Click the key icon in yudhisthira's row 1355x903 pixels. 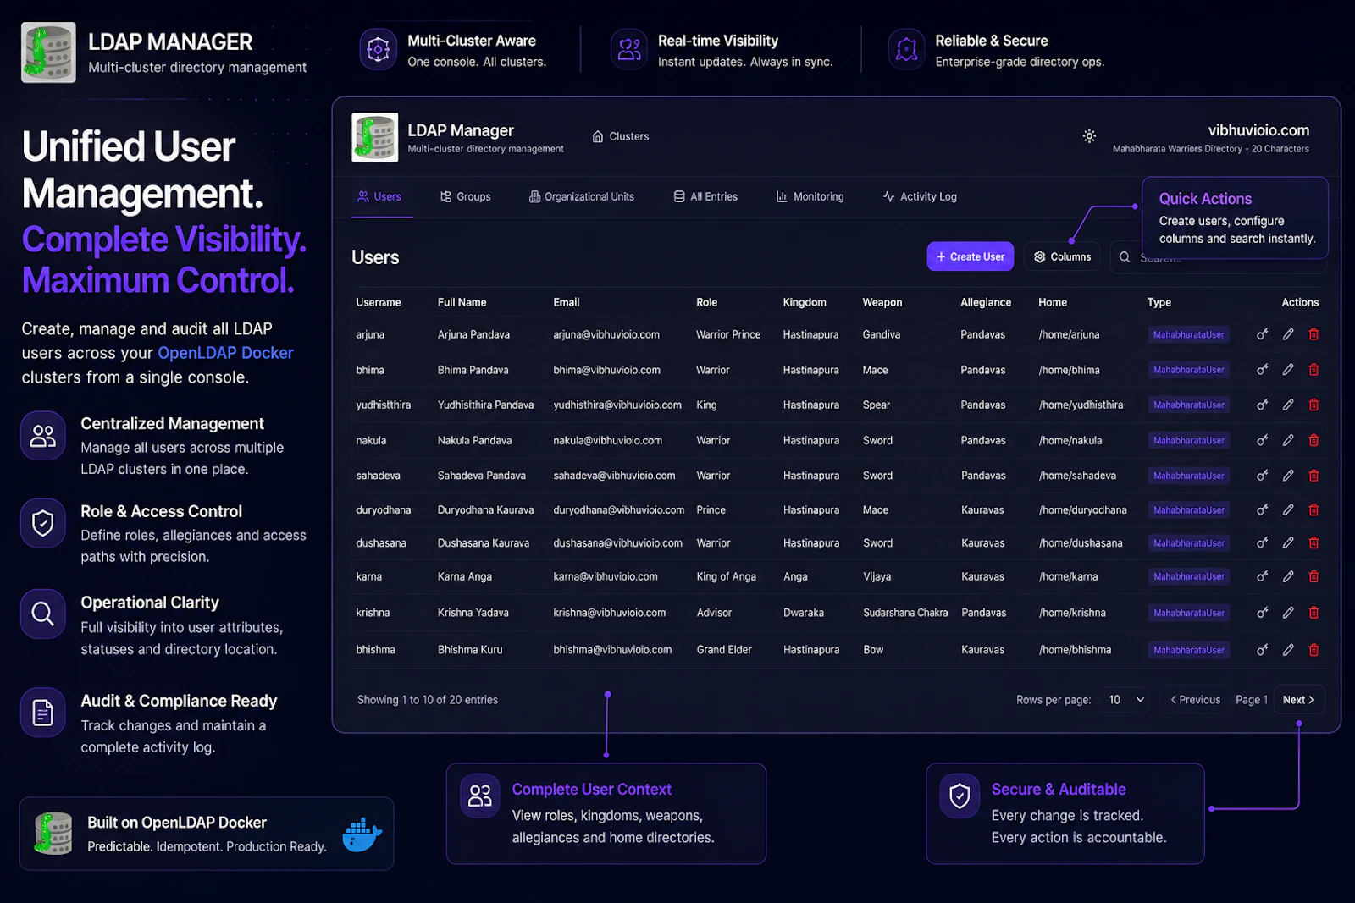point(1262,405)
